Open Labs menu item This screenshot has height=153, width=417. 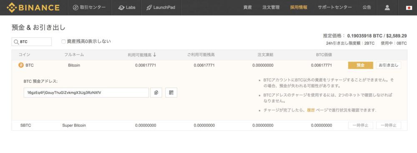coord(127,7)
